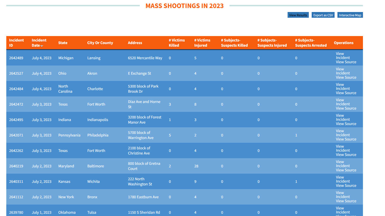Screen dimensions: 385x216
Task: Click address 3200 block of Forest Manor Ave
Action: (145, 120)
